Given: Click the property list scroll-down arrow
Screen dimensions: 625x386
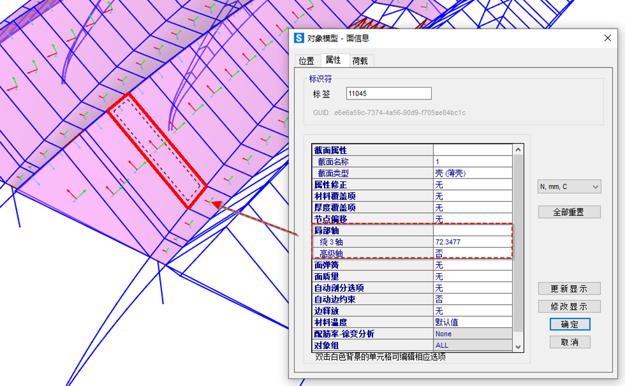Looking at the screenshot, I should pyautogui.click(x=518, y=346).
